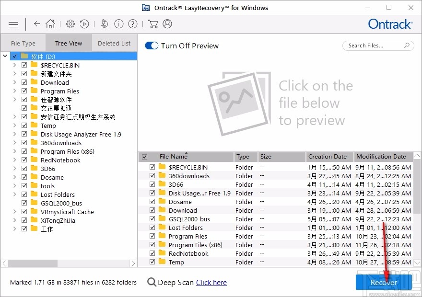Screen dimensions: 422x297
Task: Switch to the Deleted List tab
Action: (x=114, y=43)
